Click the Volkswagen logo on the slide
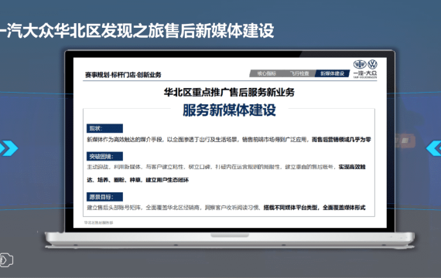The height and width of the screenshot is (278, 441). [372, 64]
